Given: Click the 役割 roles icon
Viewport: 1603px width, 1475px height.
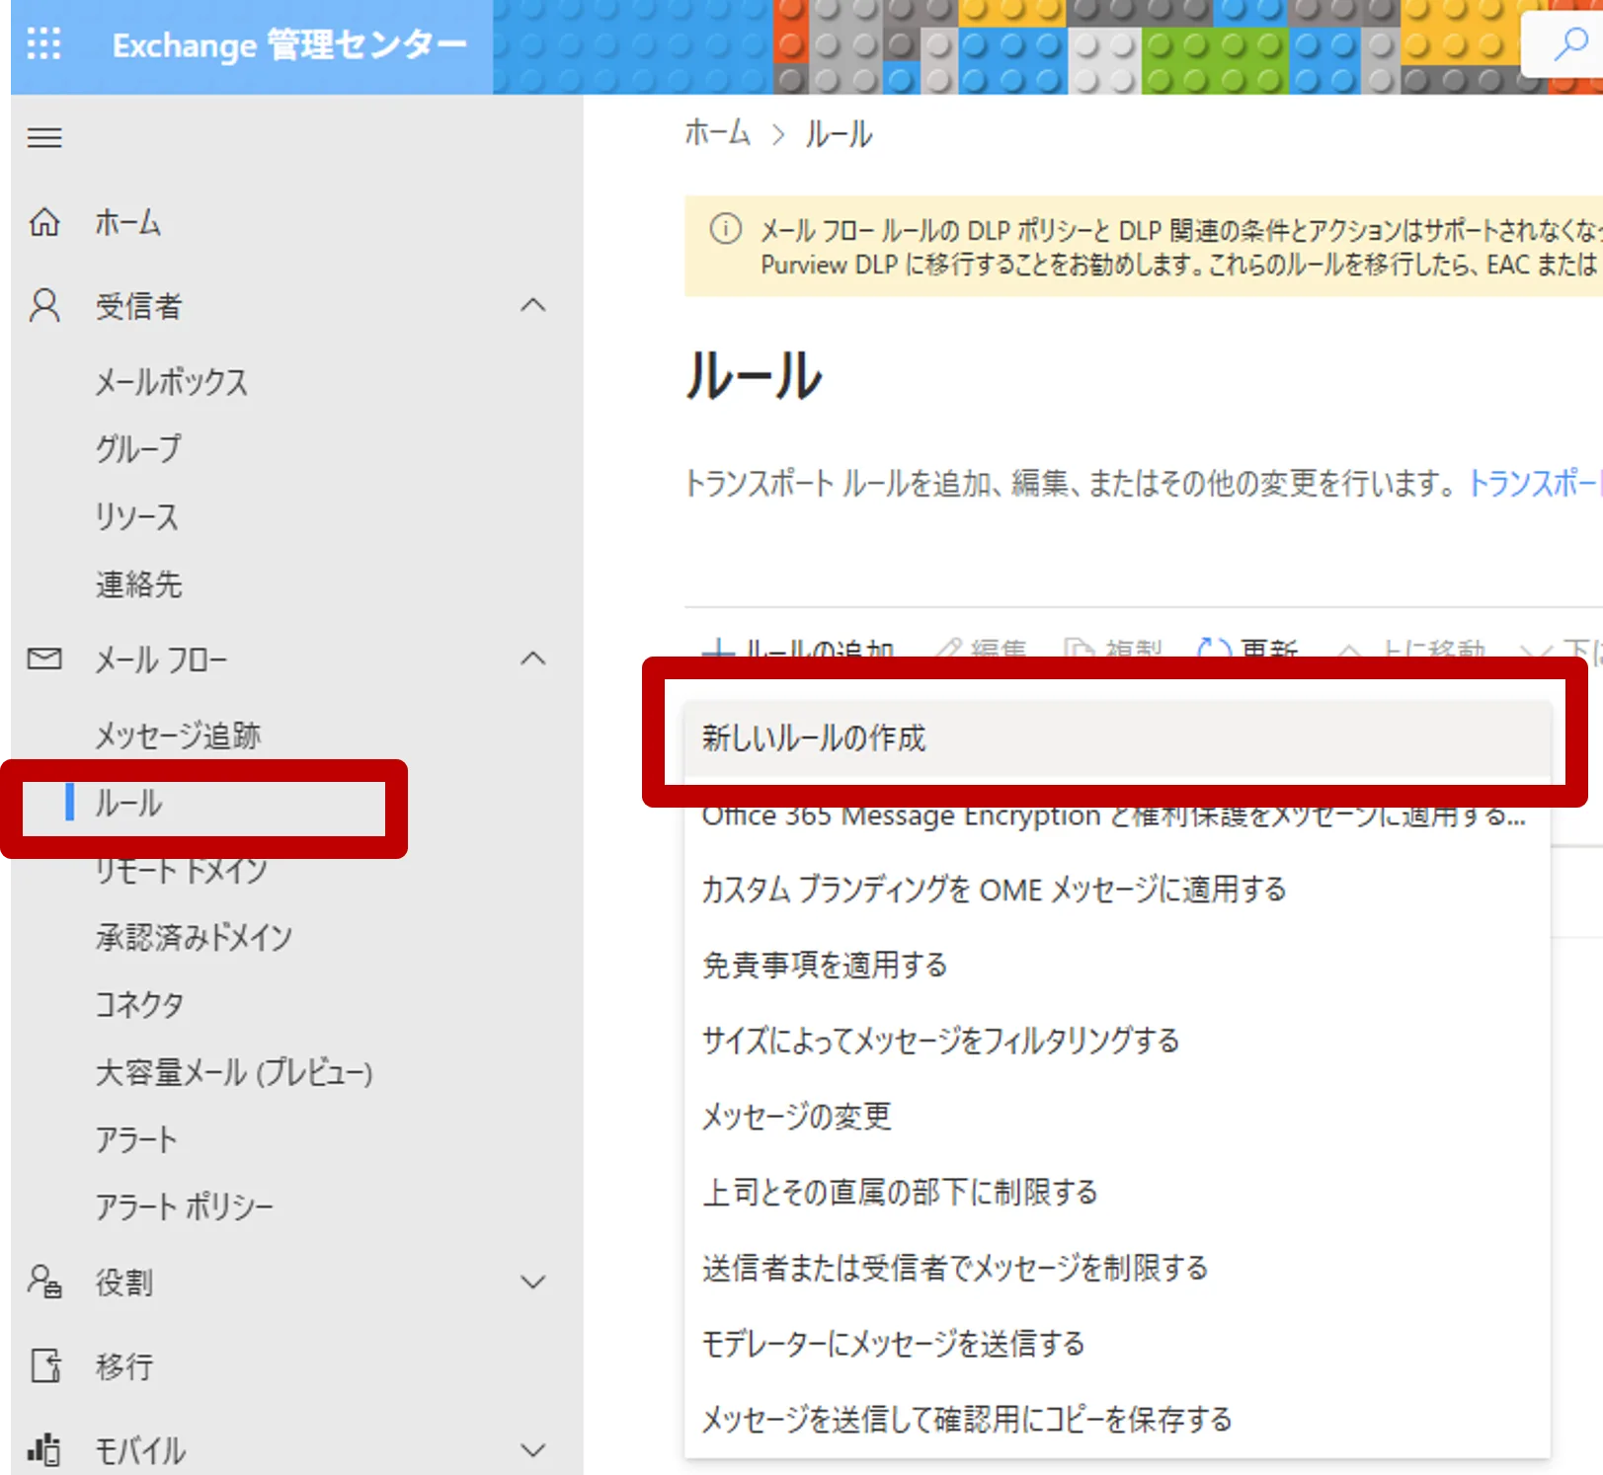Looking at the screenshot, I should pos(44,1281).
